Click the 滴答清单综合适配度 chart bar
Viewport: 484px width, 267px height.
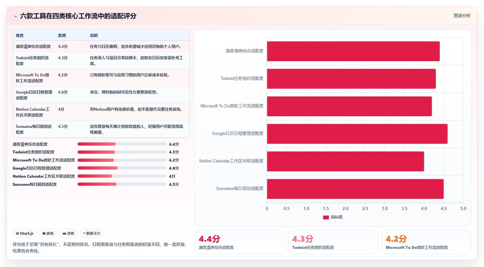(x=353, y=51)
